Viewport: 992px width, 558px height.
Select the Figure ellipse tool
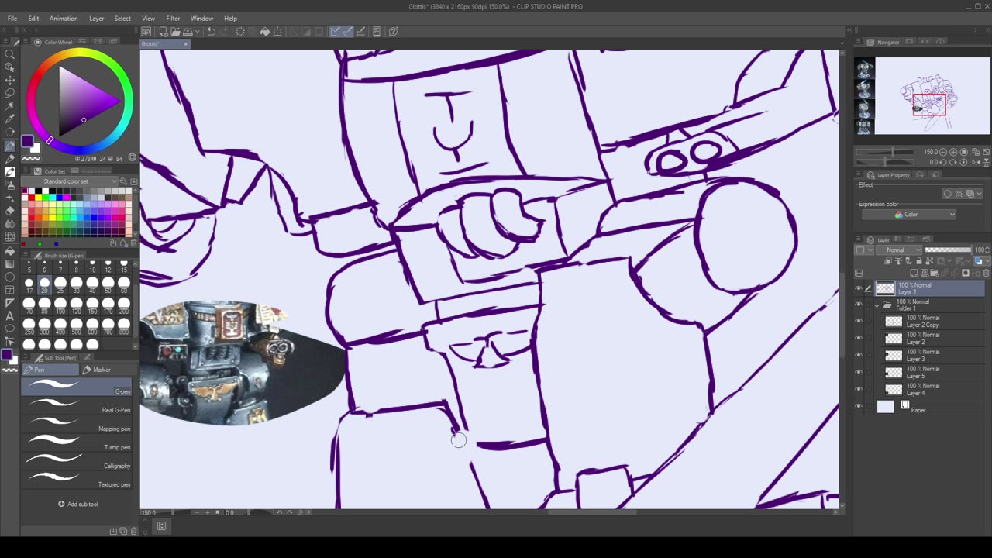pos(9,277)
